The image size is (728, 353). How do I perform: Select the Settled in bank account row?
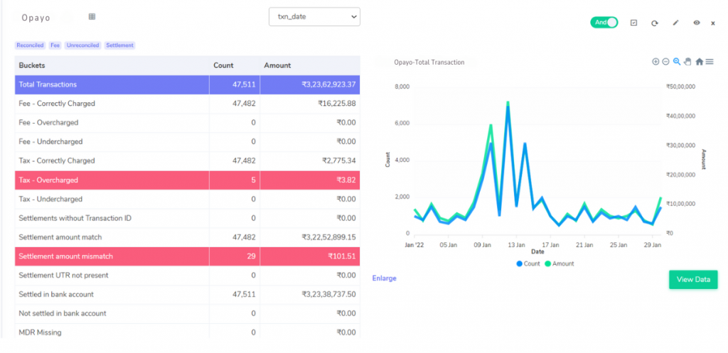[x=187, y=295]
